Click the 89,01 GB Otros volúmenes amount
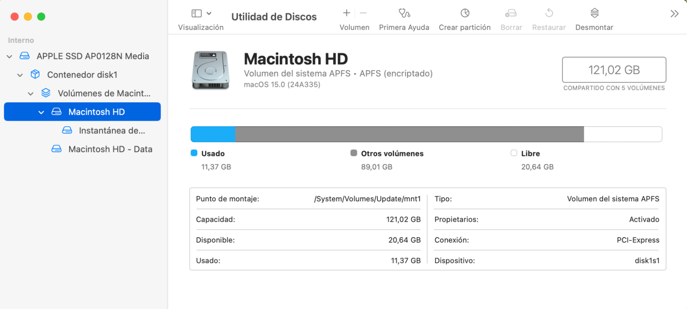Viewport: 687px width, 309px height. pyautogui.click(x=377, y=167)
